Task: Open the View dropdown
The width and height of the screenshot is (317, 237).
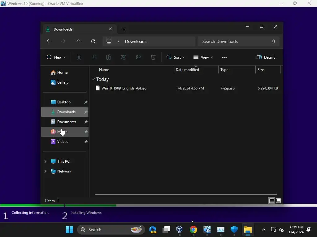Action: [203, 57]
